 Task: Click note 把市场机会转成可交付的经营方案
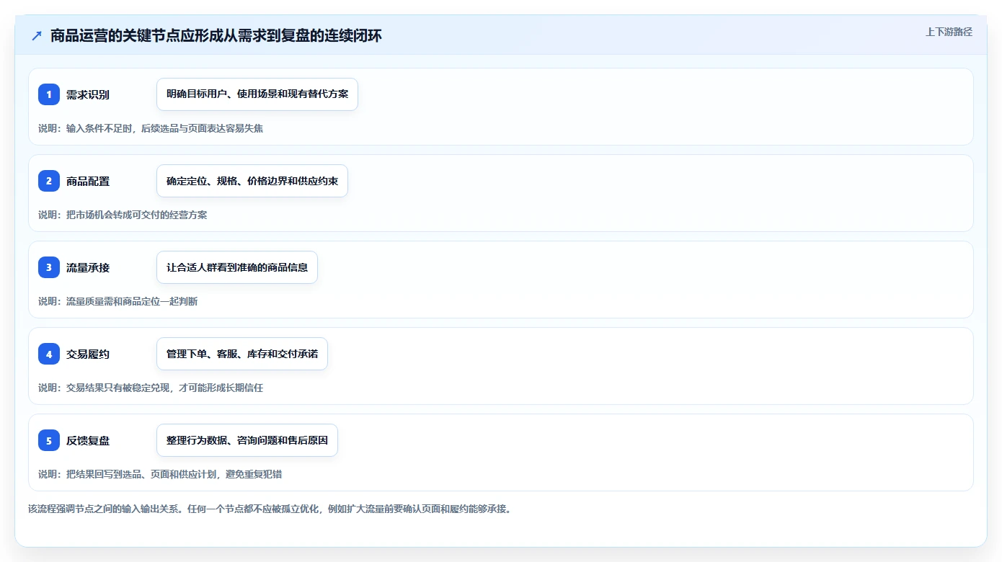123,215
